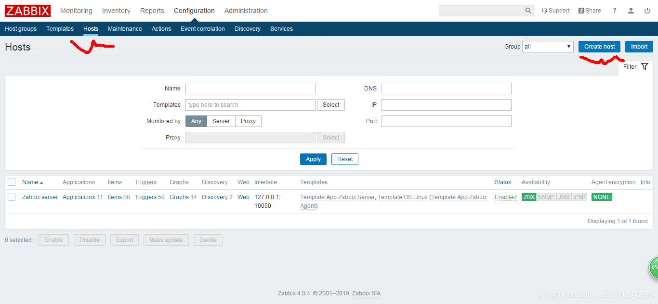Open Items 88 link
Screen dimensions: 658x304
click(x=115, y=197)
